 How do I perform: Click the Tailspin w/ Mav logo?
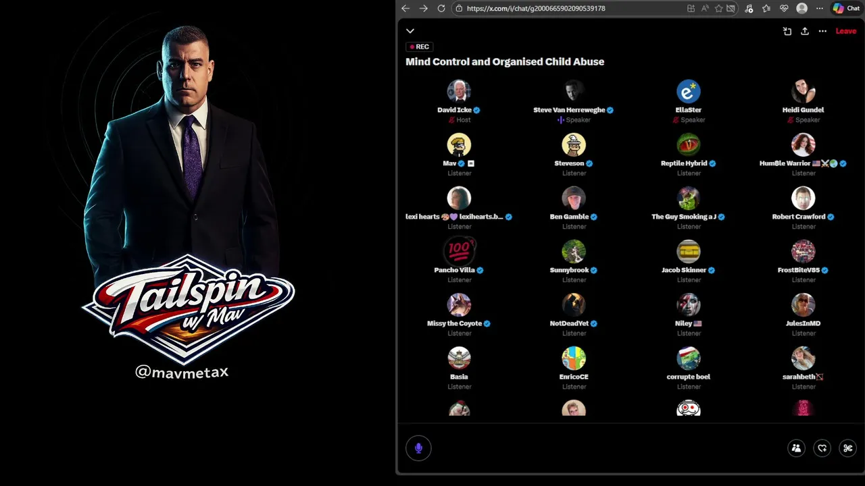point(187,309)
